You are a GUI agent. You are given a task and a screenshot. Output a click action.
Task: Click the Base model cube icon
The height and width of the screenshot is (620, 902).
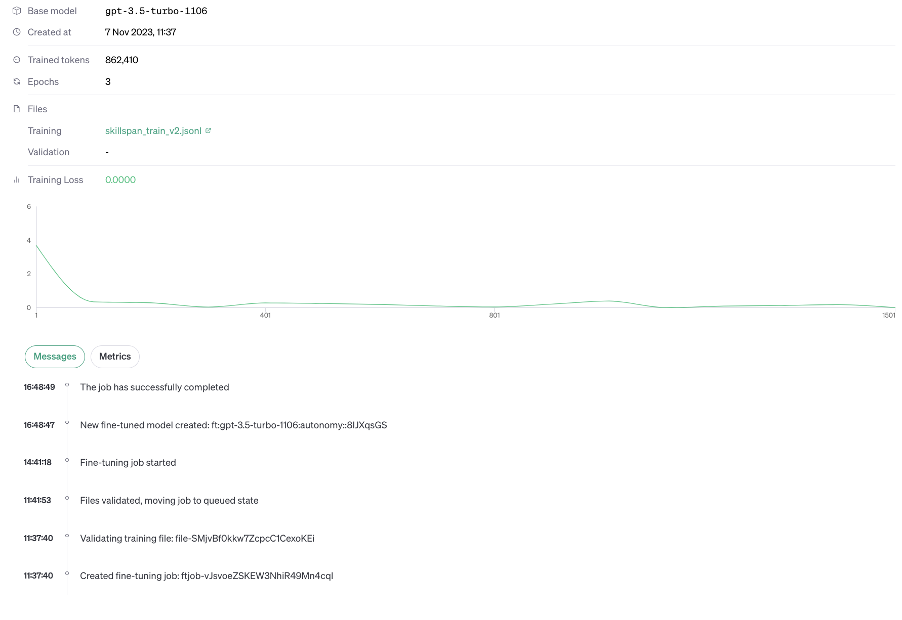pos(17,11)
